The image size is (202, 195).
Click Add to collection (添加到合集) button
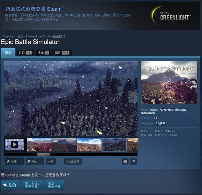click(73, 161)
